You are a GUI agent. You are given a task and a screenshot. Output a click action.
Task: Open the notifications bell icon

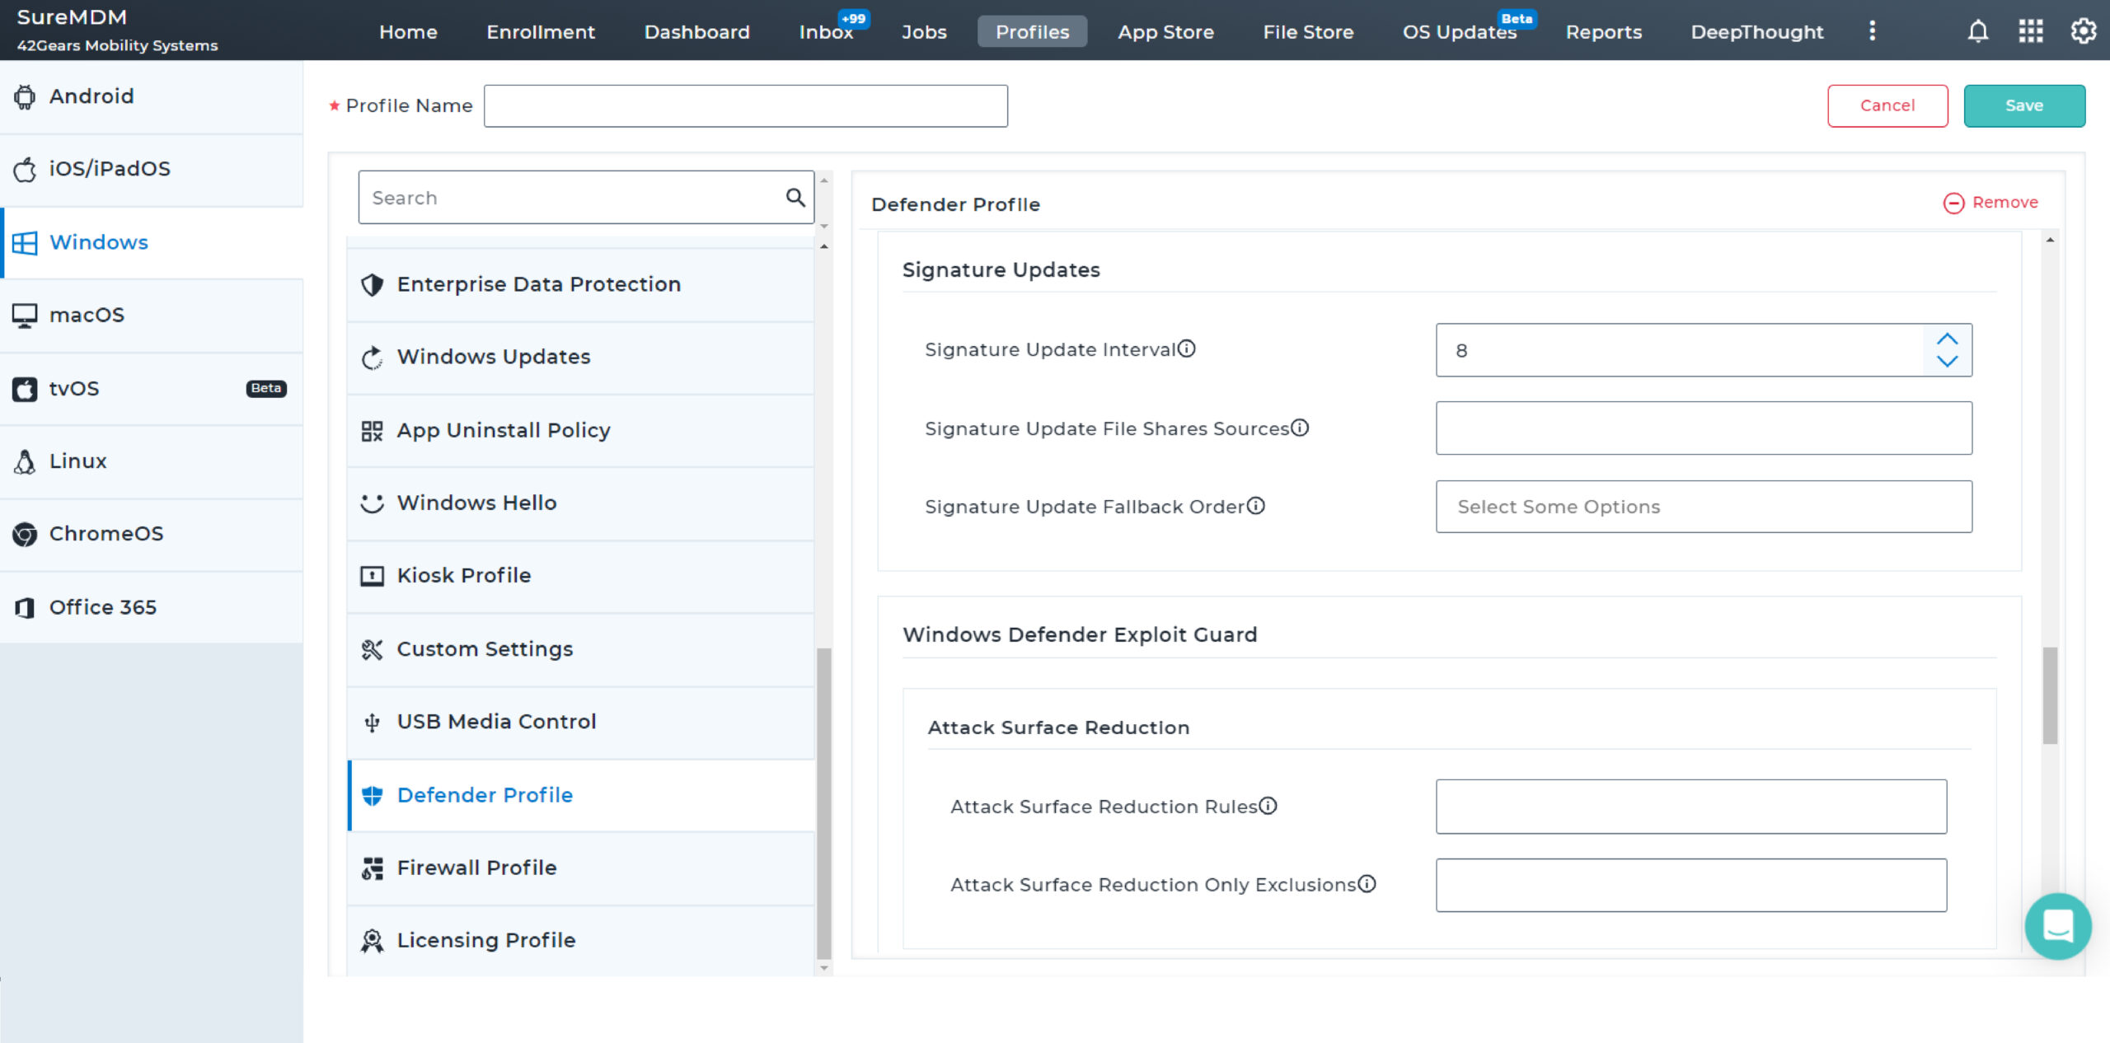point(1978,31)
